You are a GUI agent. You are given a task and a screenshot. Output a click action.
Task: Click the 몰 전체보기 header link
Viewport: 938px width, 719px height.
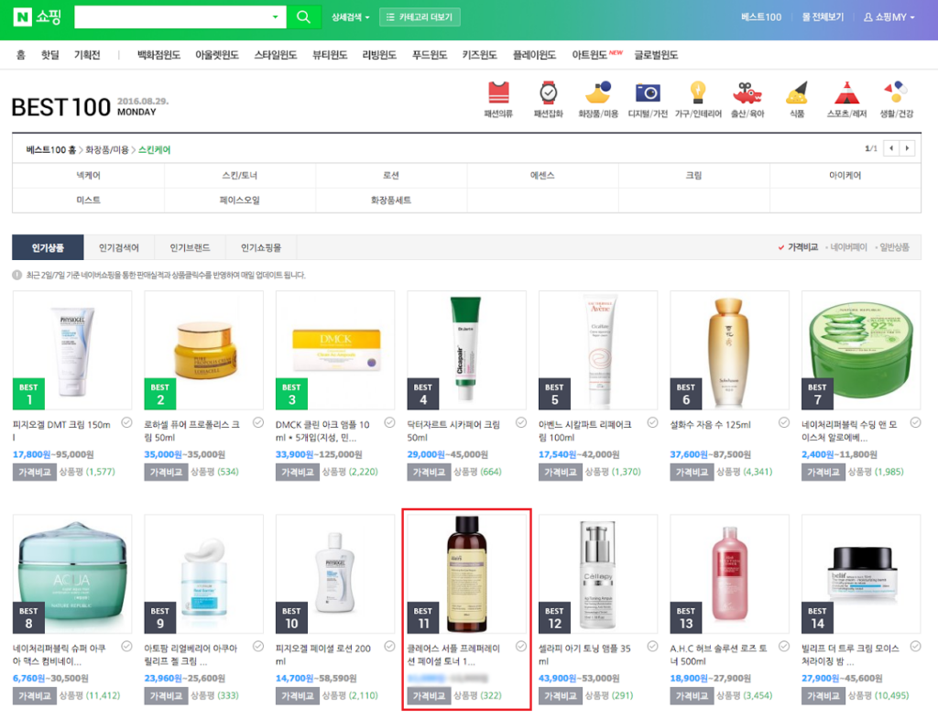coord(823,17)
